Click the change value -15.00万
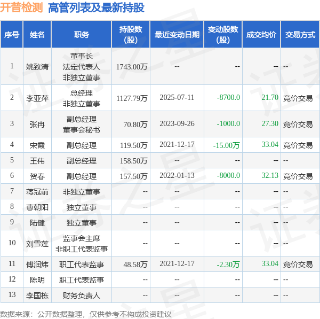Image resolution: width=320 pixels, height=319 pixels. (226, 145)
